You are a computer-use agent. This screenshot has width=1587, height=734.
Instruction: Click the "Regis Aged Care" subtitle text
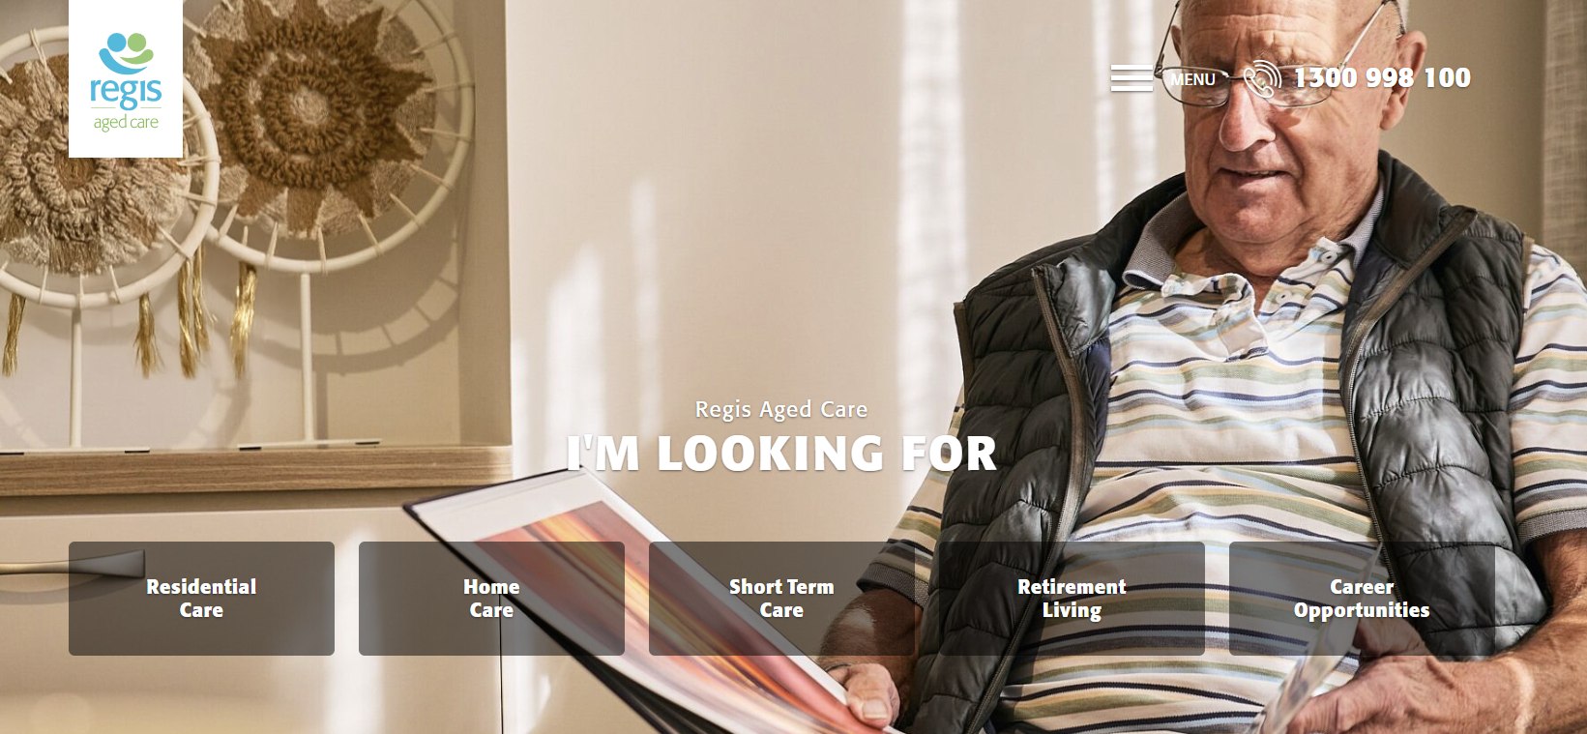pos(781,409)
